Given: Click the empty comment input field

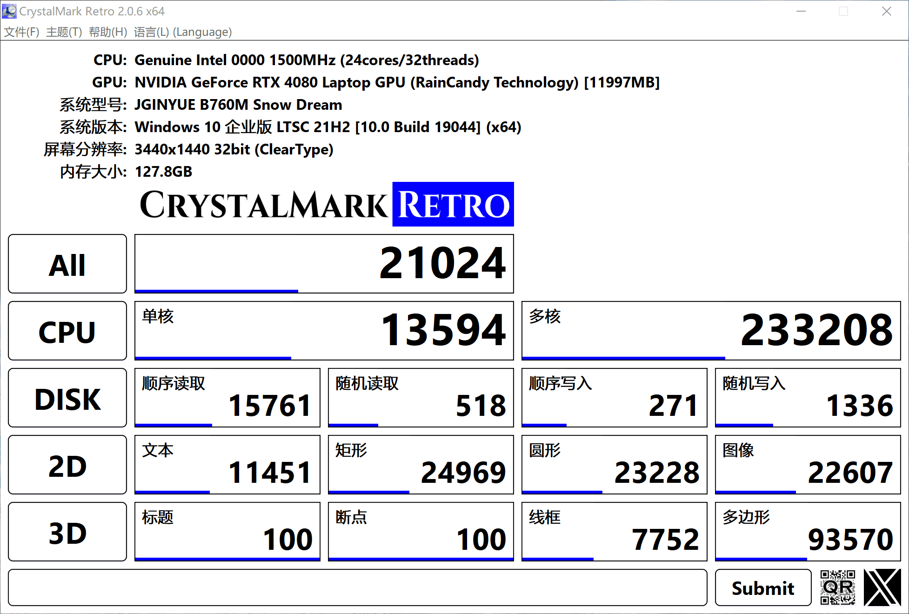Looking at the screenshot, I should click(358, 587).
